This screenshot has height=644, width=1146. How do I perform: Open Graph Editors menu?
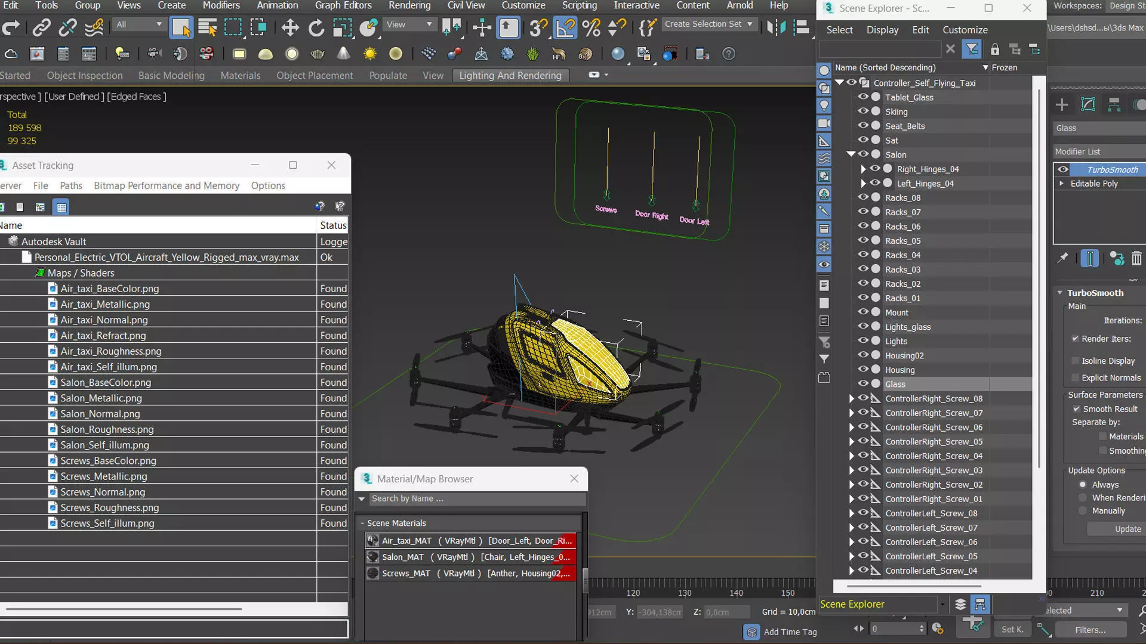point(343,5)
